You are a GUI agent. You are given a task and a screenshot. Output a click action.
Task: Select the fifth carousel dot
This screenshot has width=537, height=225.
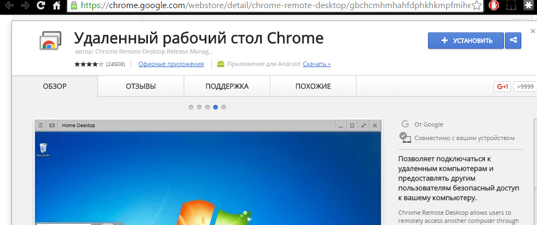click(224, 108)
